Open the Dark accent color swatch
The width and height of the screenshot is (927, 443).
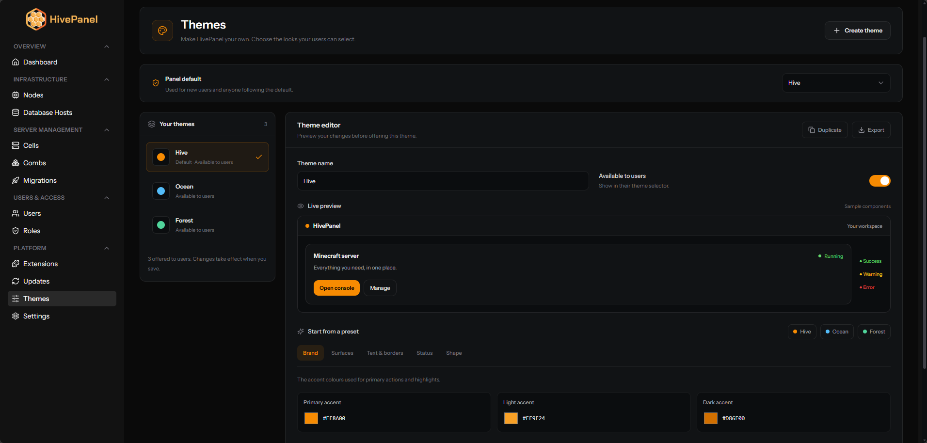point(711,418)
